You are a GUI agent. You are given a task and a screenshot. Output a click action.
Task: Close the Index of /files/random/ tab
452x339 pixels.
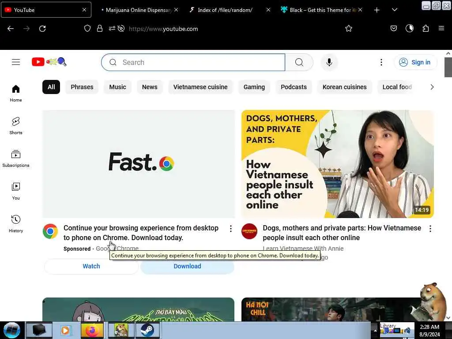tap(268, 10)
